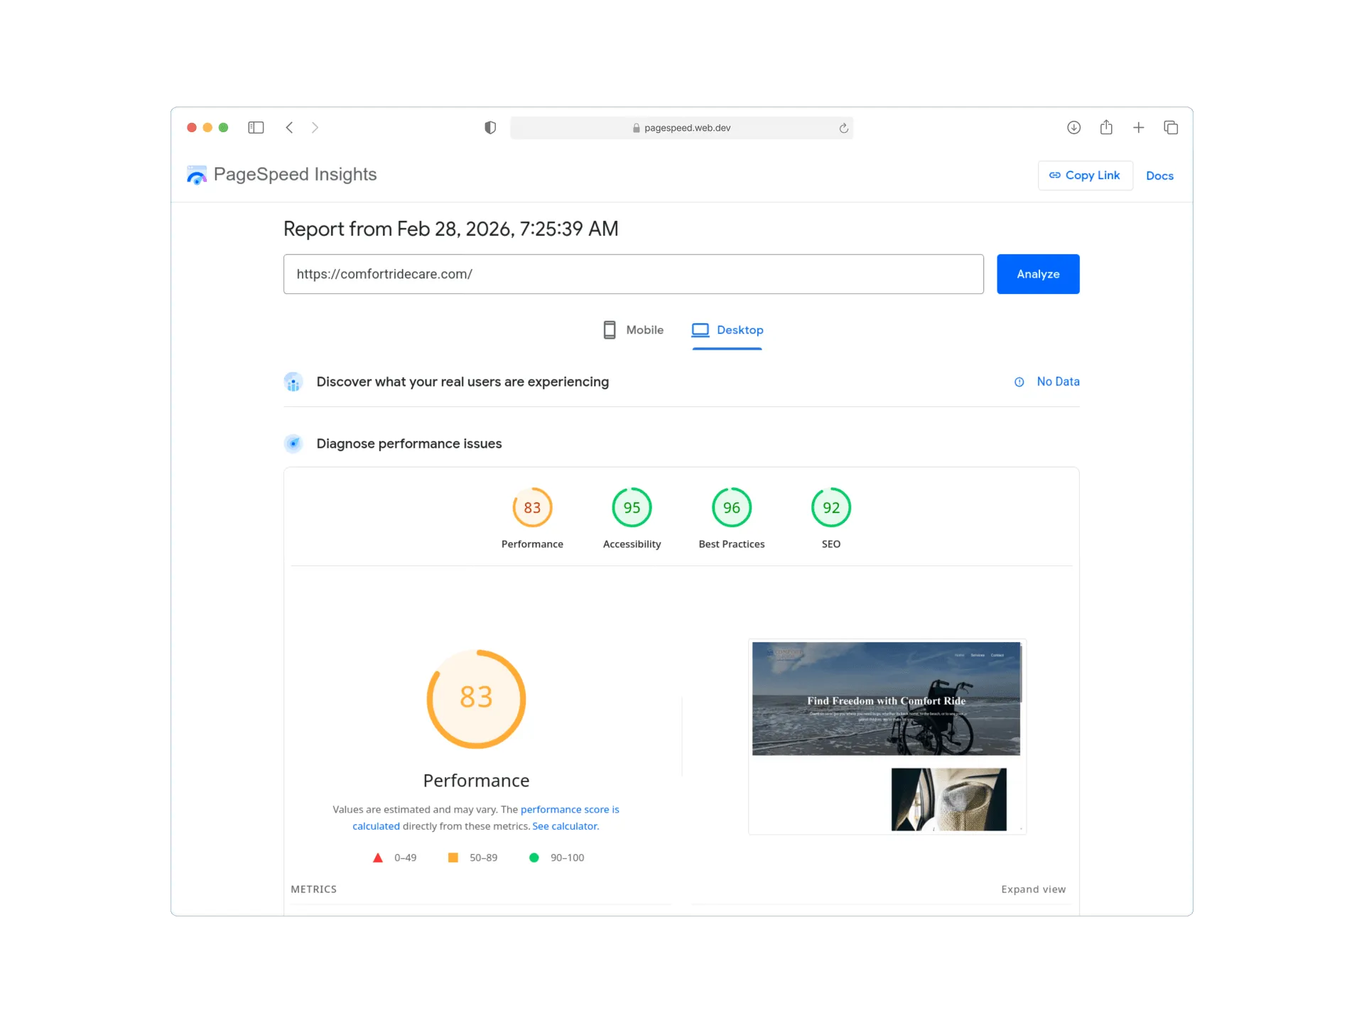Image resolution: width=1364 pixels, height=1023 pixels.
Task: Jump to Performance score 83 gauge
Action: [532, 519]
